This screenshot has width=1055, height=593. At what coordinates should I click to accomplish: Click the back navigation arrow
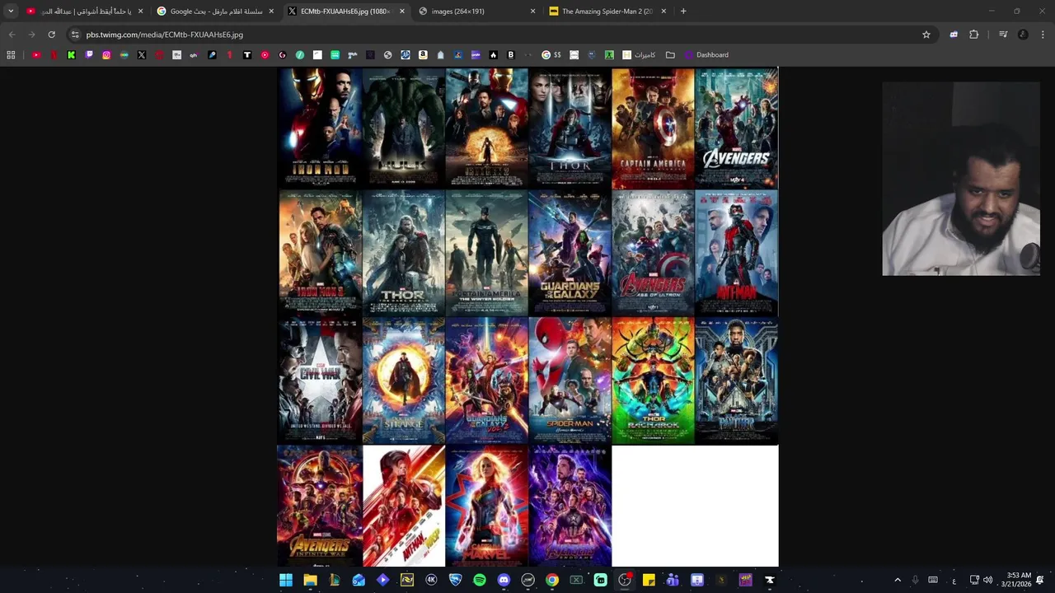(x=12, y=35)
